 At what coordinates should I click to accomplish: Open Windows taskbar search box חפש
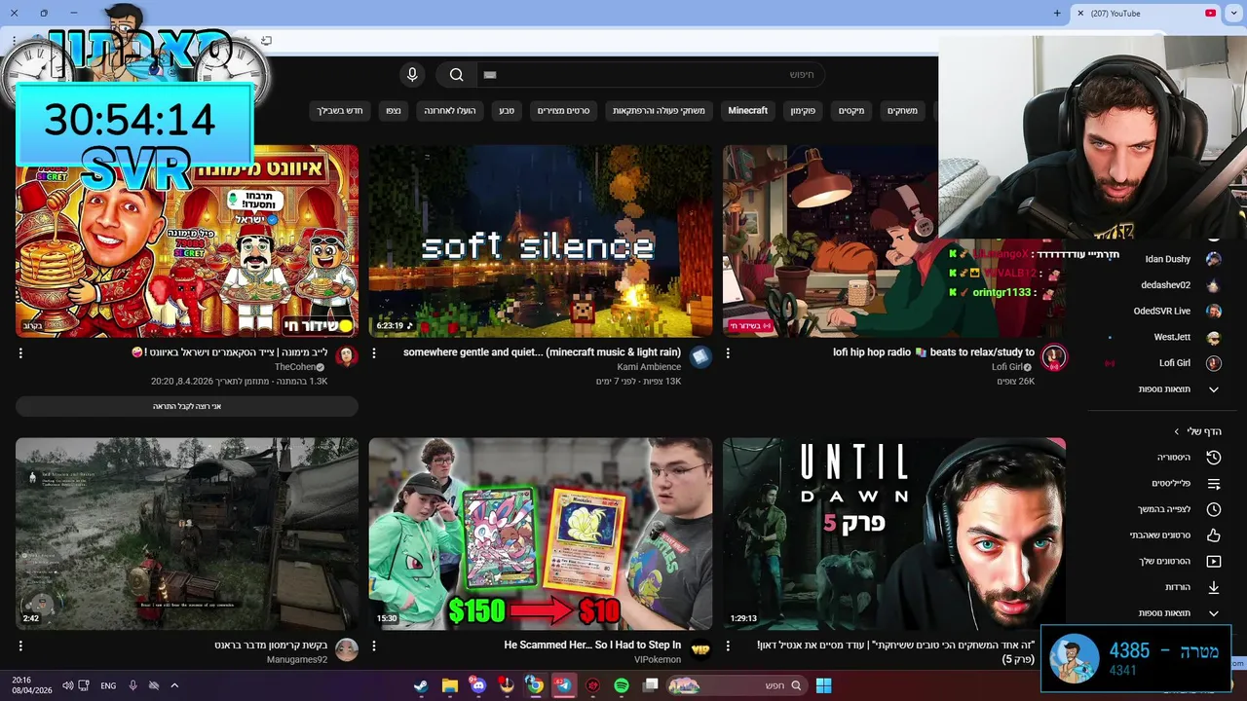(x=738, y=685)
